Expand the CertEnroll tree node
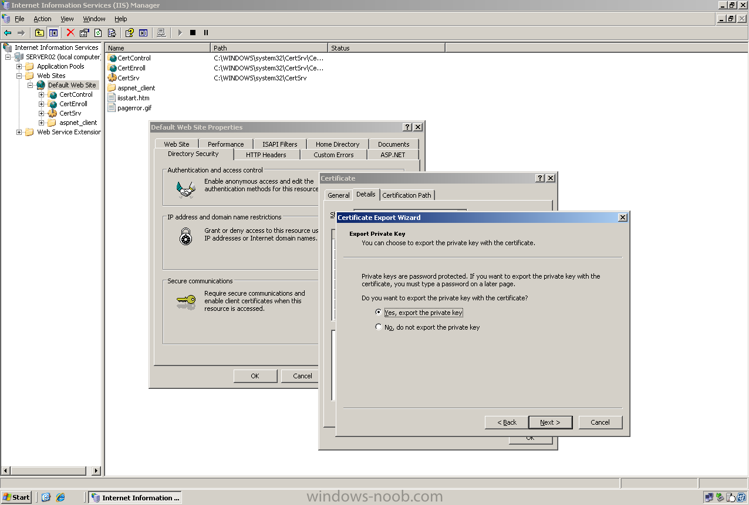Screen dimensions: 749x505 [x=42, y=104]
